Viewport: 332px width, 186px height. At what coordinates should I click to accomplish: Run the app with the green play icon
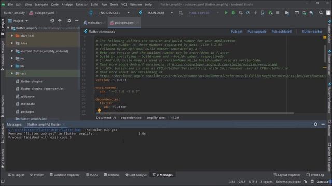[226, 13]
